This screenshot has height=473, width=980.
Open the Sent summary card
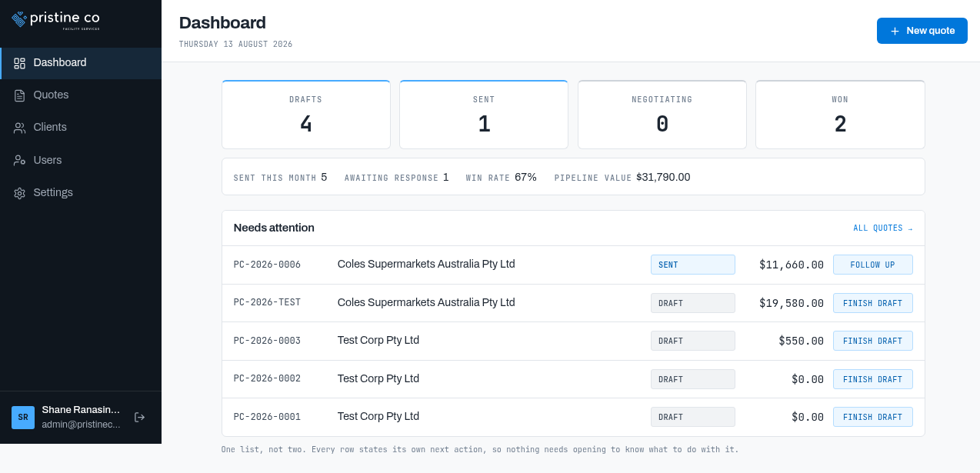[x=484, y=115]
